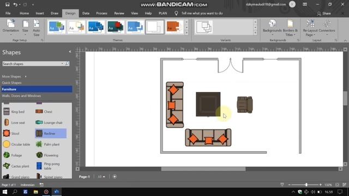Select the King bed shape
The height and width of the screenshot is (196, 349).
[14, 112]
